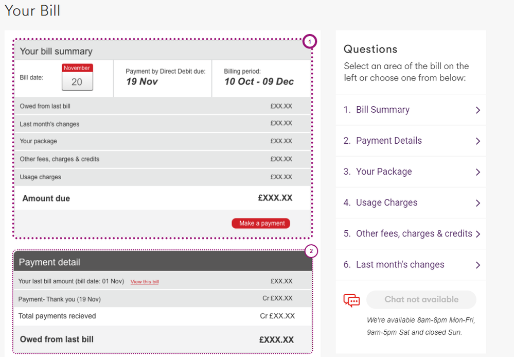Select the circled number 2 marker
514x357 pixels.
click(x=311, y=251)
